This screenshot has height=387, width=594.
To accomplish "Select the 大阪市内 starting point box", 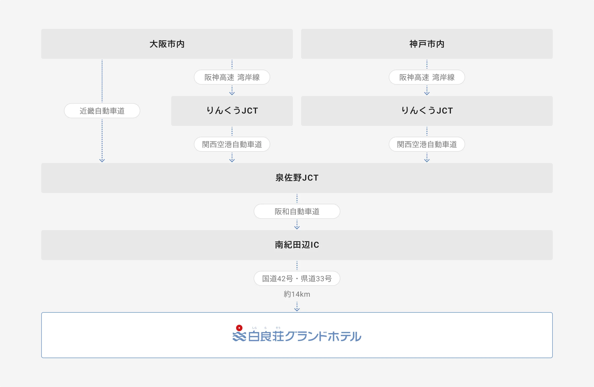I will pos(167,44).
